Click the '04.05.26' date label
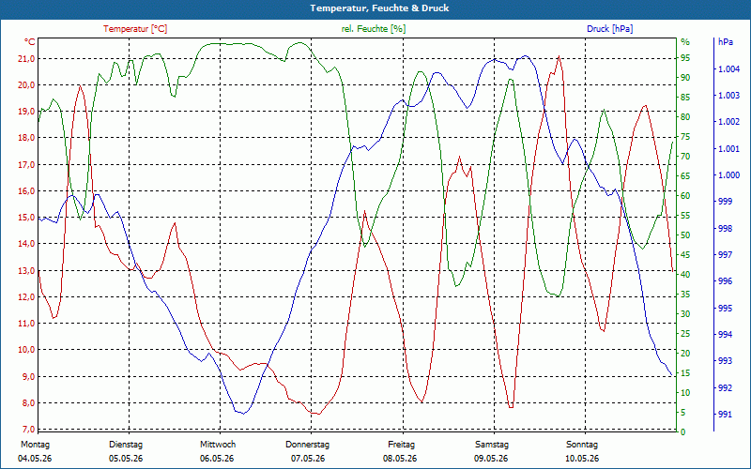Viewport: 751px width, 469px height. tap(35, 459)
